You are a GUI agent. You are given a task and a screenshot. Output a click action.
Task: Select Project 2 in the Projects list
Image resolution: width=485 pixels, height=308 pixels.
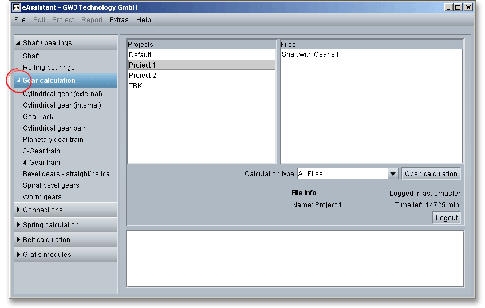click(143, 76)
